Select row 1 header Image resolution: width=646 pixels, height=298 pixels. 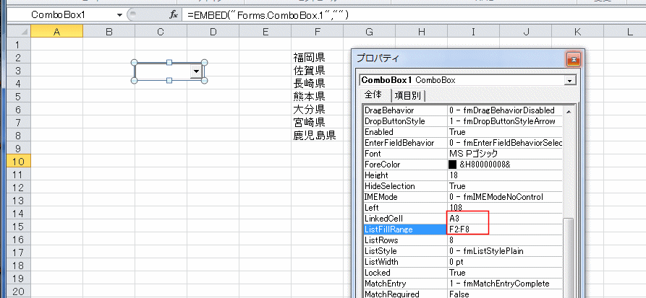19,45
